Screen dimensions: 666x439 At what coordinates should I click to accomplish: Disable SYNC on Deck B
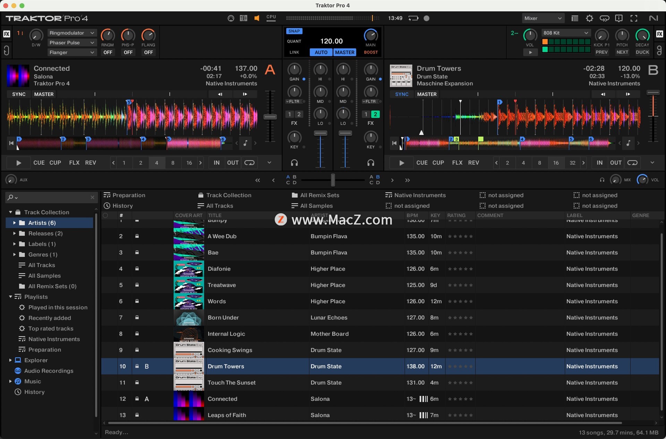coord(402,94)
